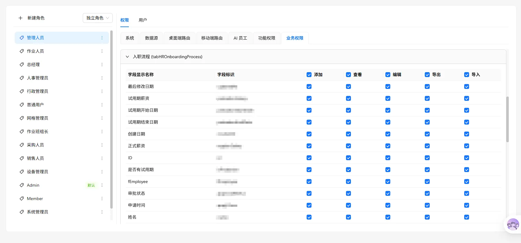Click the tag icon beside Admin
The width and height of the screenshot is (521, 243).
(22, 185)
